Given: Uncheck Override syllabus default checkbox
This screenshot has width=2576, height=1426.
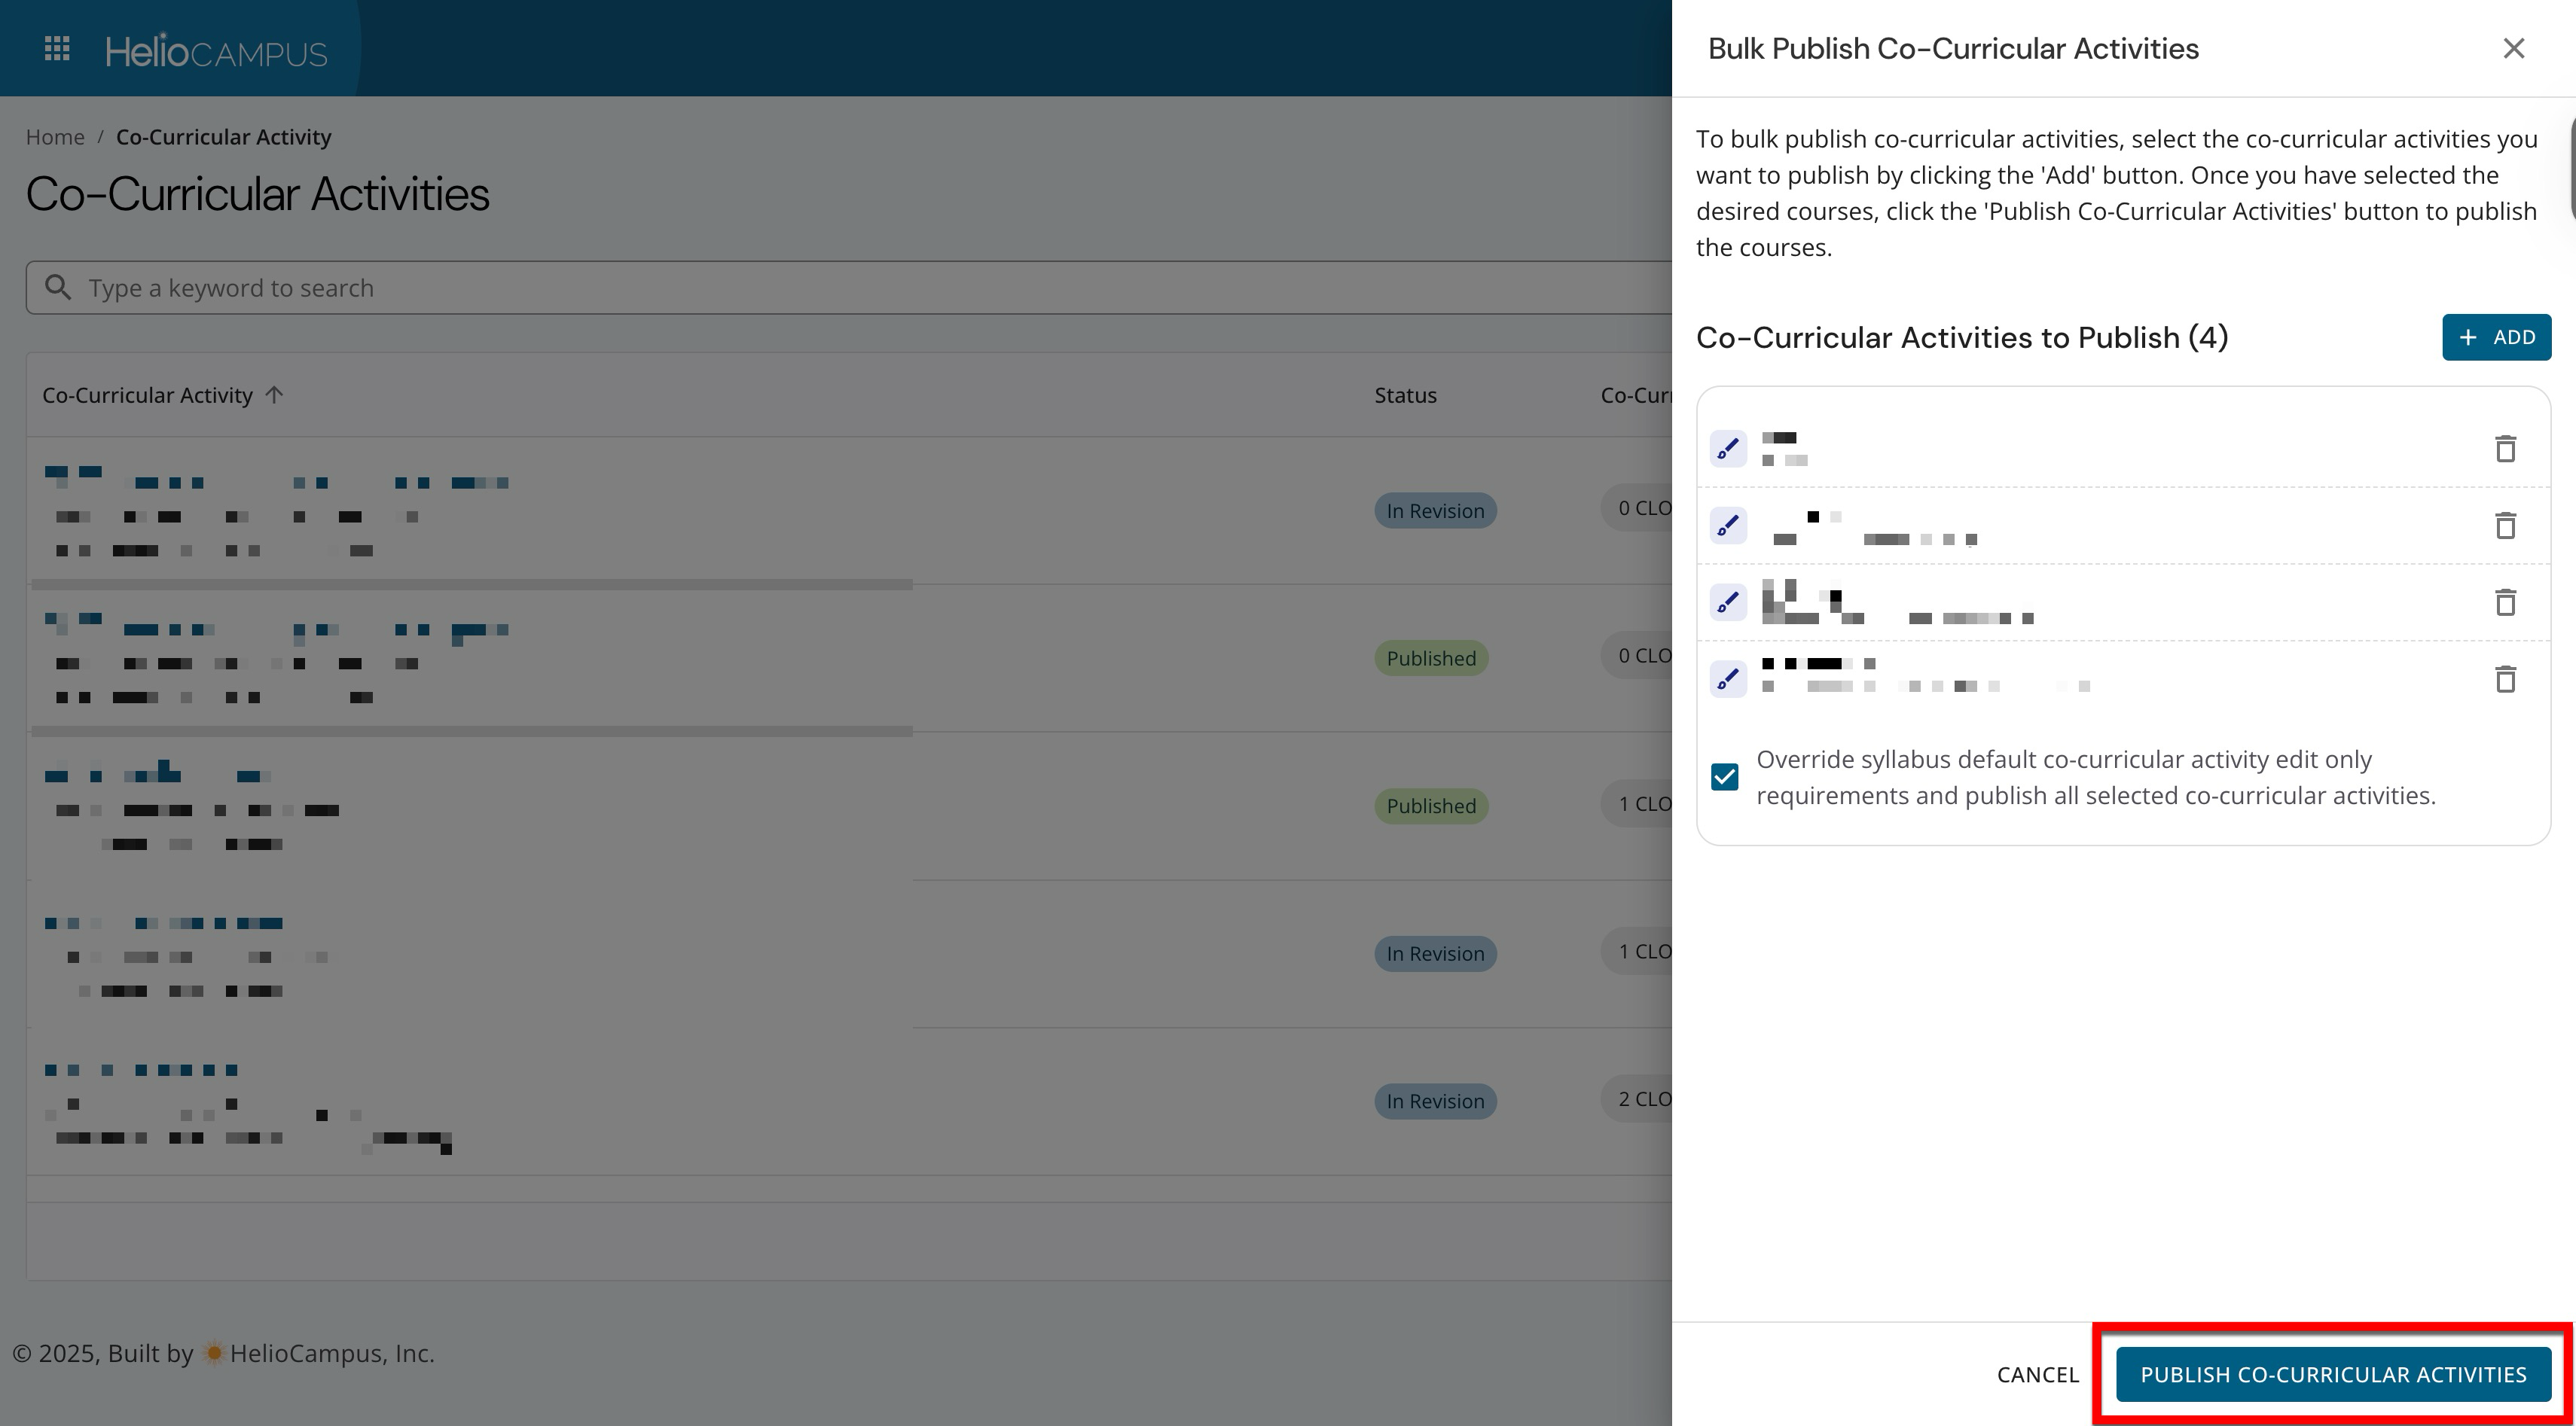Looking at the screenshot, I should [x=1724, y=778].
